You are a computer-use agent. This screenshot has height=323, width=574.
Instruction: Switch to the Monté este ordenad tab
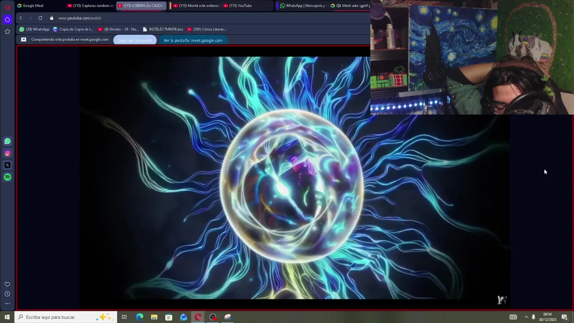[x=196, y=6]
